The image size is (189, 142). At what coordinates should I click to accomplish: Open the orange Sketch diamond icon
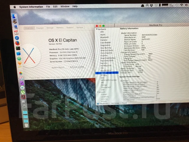click(20, 63)
